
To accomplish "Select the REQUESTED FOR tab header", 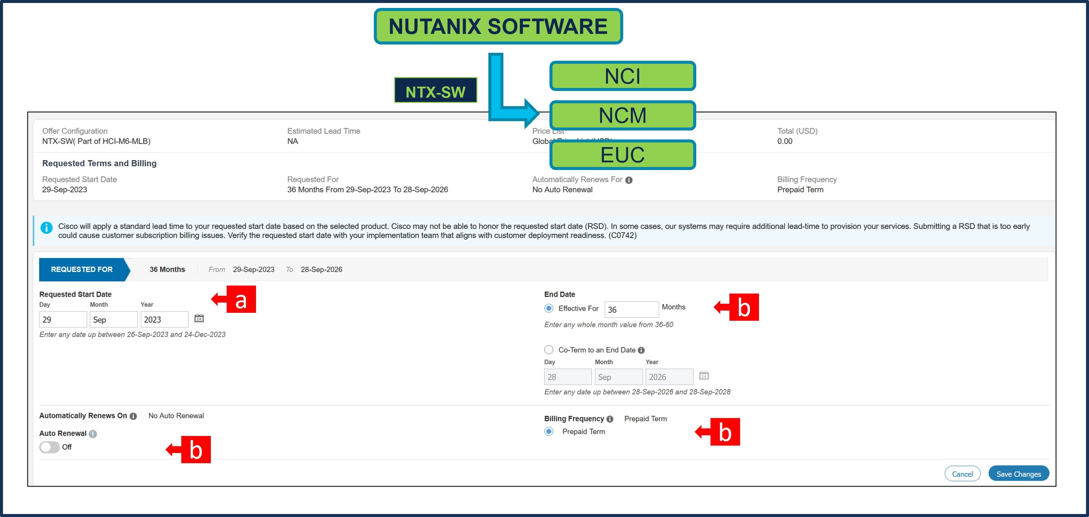I will [x=84, y=269].
